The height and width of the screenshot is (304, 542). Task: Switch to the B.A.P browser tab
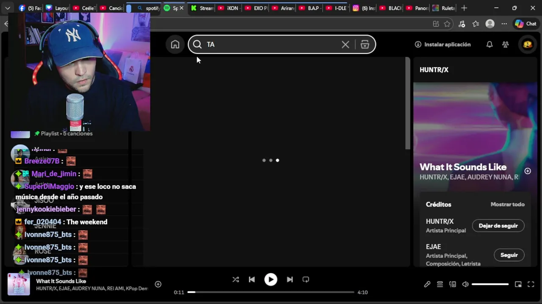click(x=309, y=8)
